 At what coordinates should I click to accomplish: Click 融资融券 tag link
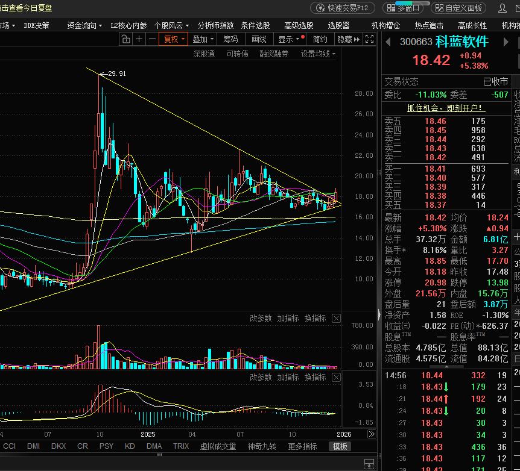274,54
